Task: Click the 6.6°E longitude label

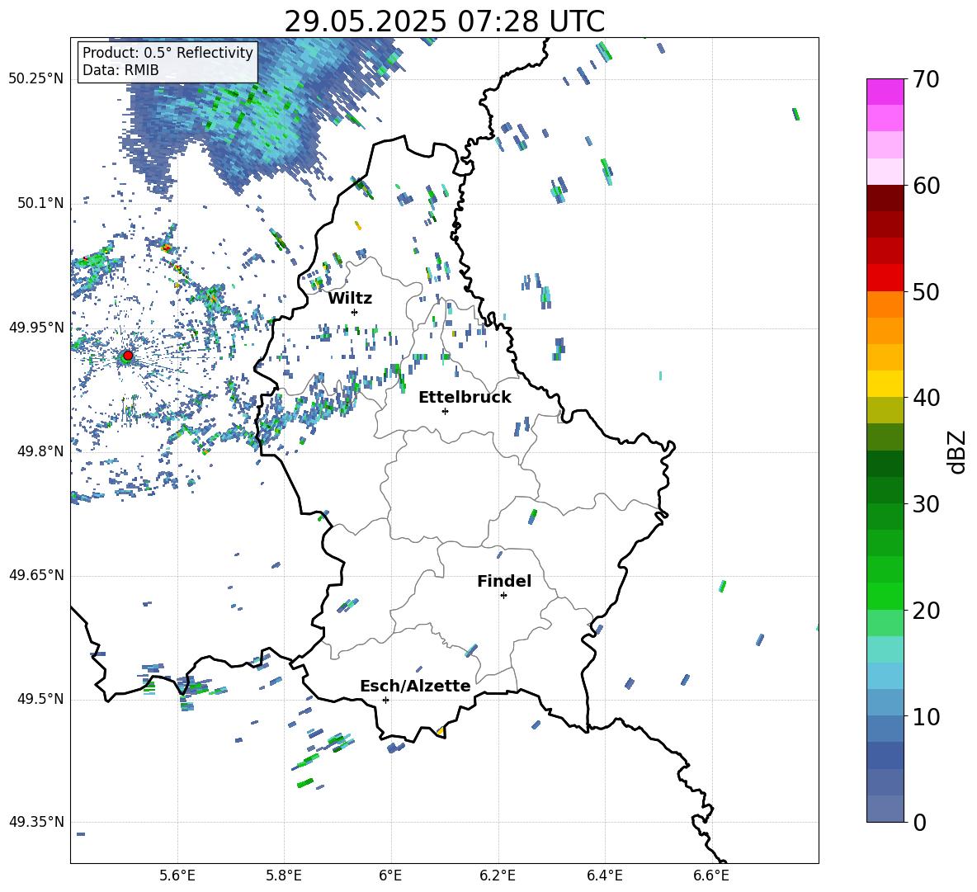Action: [711, 875]
